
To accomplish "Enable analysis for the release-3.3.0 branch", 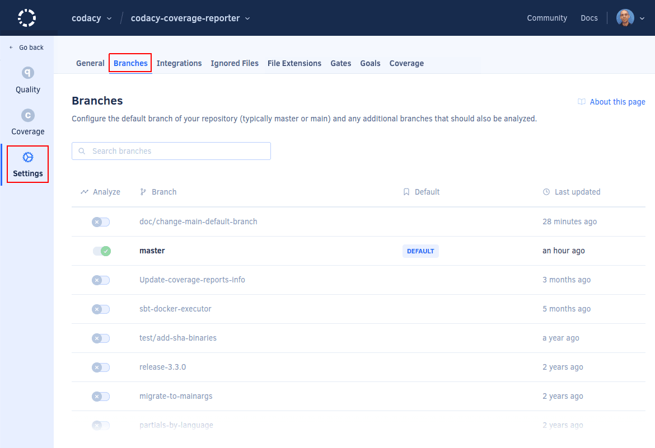I will tap(100, 367).
